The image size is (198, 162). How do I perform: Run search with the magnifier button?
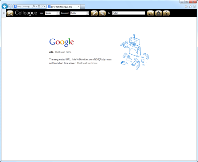click(x=150, y=13)
